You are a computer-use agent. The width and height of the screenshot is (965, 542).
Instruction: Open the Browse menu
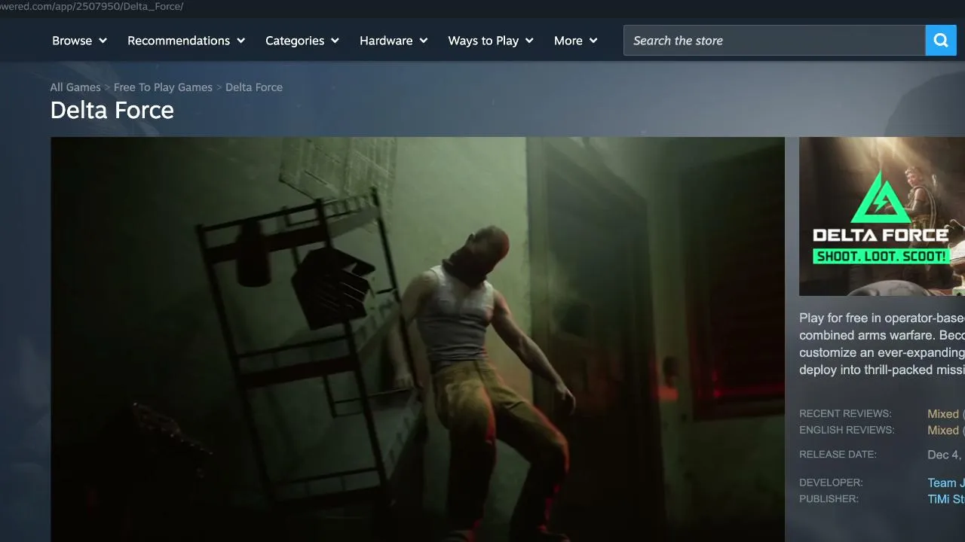click(80, 41)
